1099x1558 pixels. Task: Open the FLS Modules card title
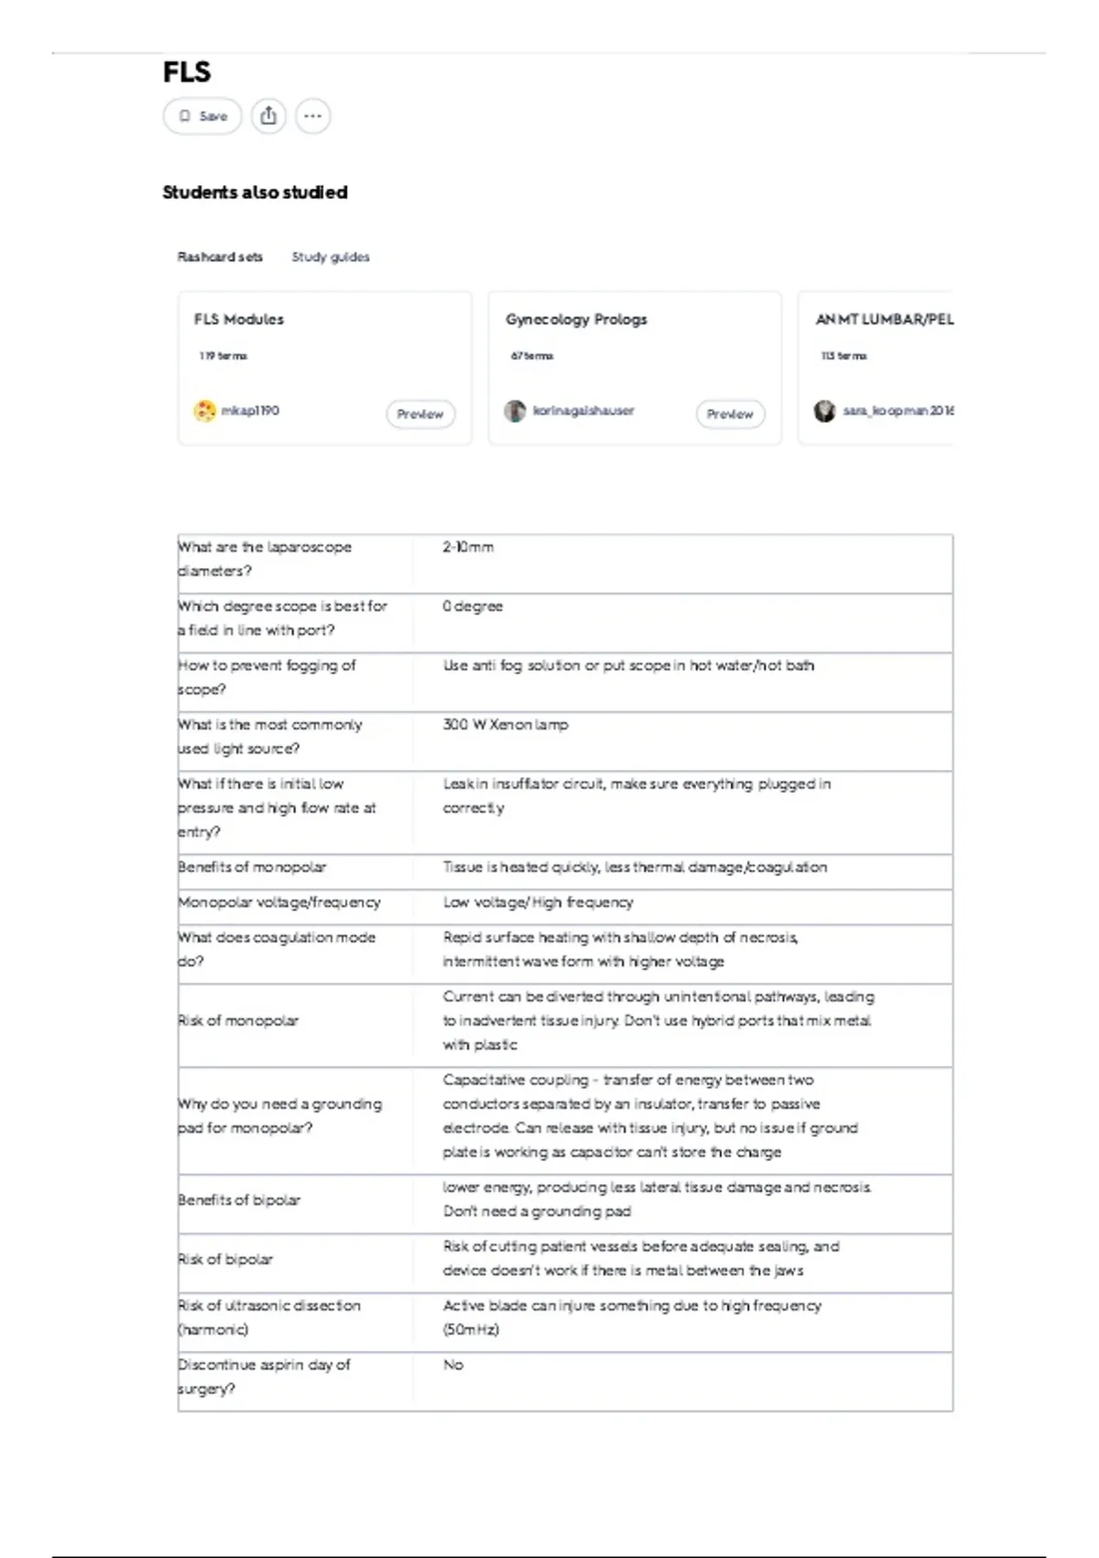[x=239, y=319]
